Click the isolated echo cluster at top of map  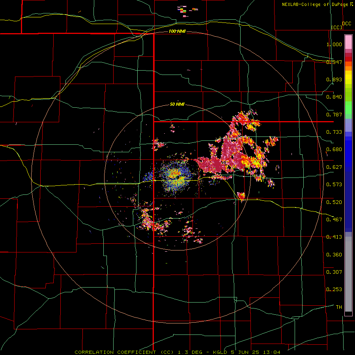187,11
